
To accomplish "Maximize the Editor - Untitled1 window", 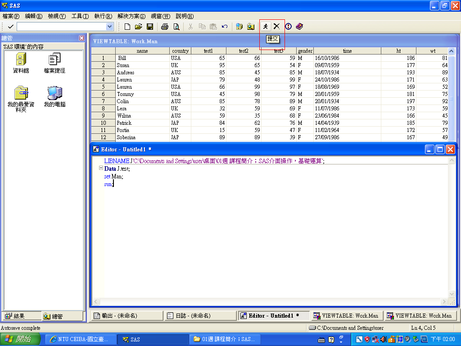I will coord(440,150).
